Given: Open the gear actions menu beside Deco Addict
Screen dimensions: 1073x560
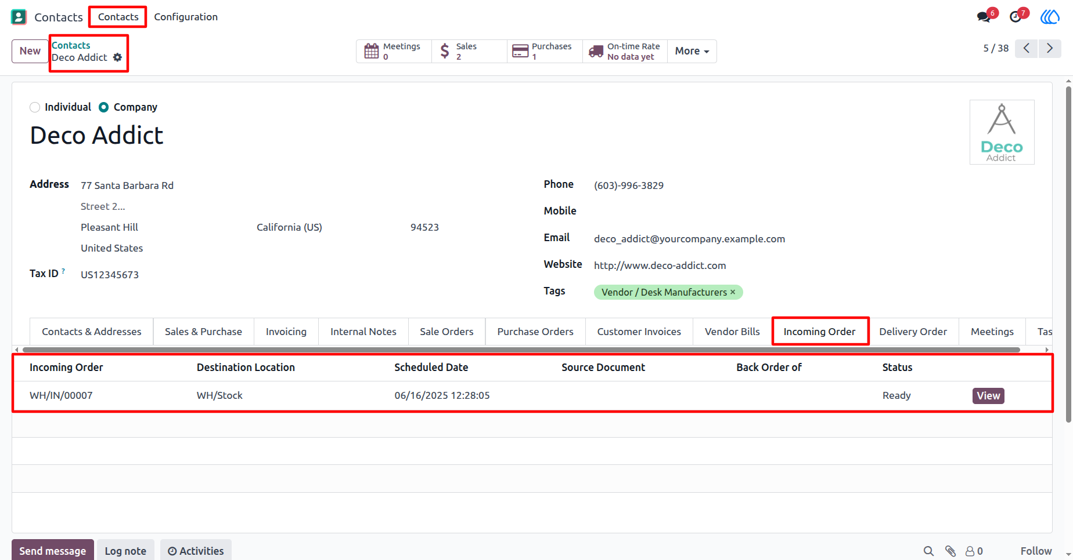Looking at the screenshot, I should pos(117,57).
